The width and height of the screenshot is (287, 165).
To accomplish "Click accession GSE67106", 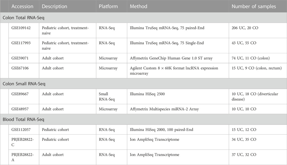I will (20, 68).
